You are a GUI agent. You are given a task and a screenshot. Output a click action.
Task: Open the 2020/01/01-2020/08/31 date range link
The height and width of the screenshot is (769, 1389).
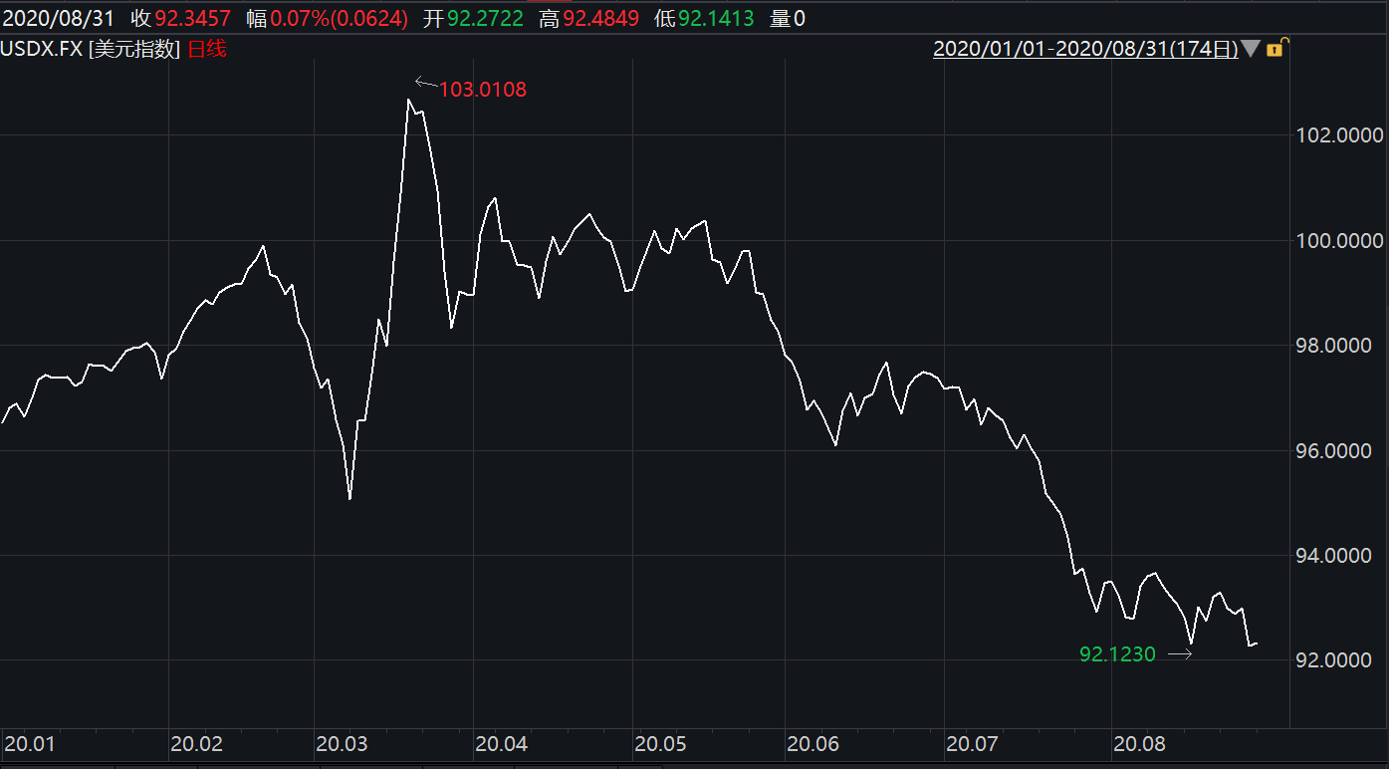point(1085,48)
